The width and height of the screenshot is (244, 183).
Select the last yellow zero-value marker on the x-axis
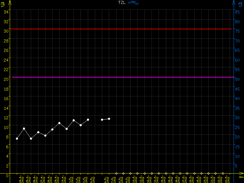[222, 173]
